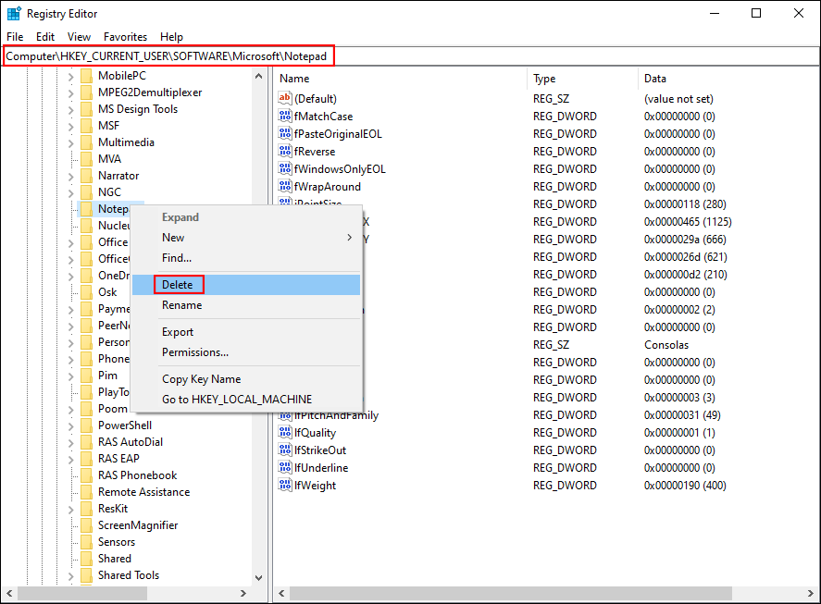Click the tree pane horizontal scroll right arrow
Screen dimensions: 821x604
point(243,594)
